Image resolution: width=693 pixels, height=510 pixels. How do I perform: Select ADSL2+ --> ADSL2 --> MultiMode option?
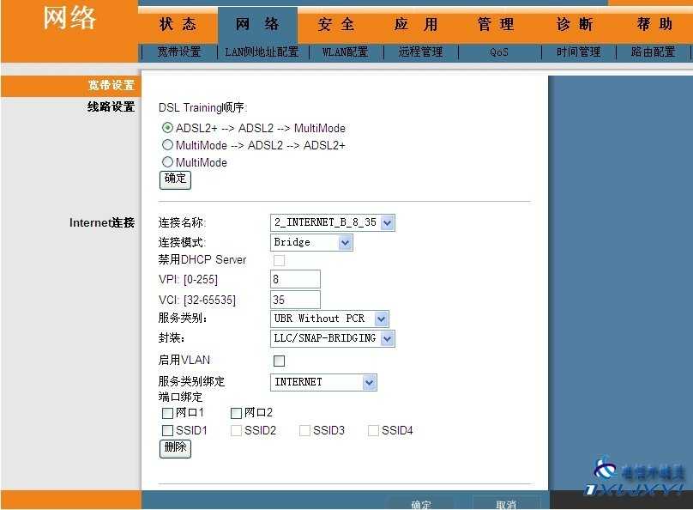(x=167, y=128)
